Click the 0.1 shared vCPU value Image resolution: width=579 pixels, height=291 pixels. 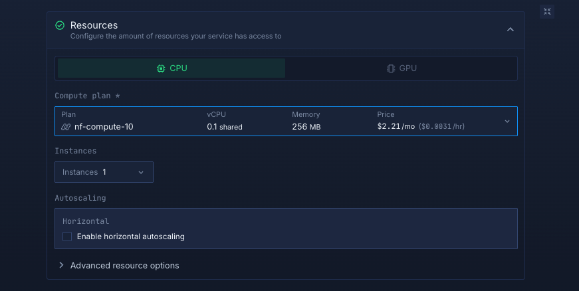tap(225, 126)
